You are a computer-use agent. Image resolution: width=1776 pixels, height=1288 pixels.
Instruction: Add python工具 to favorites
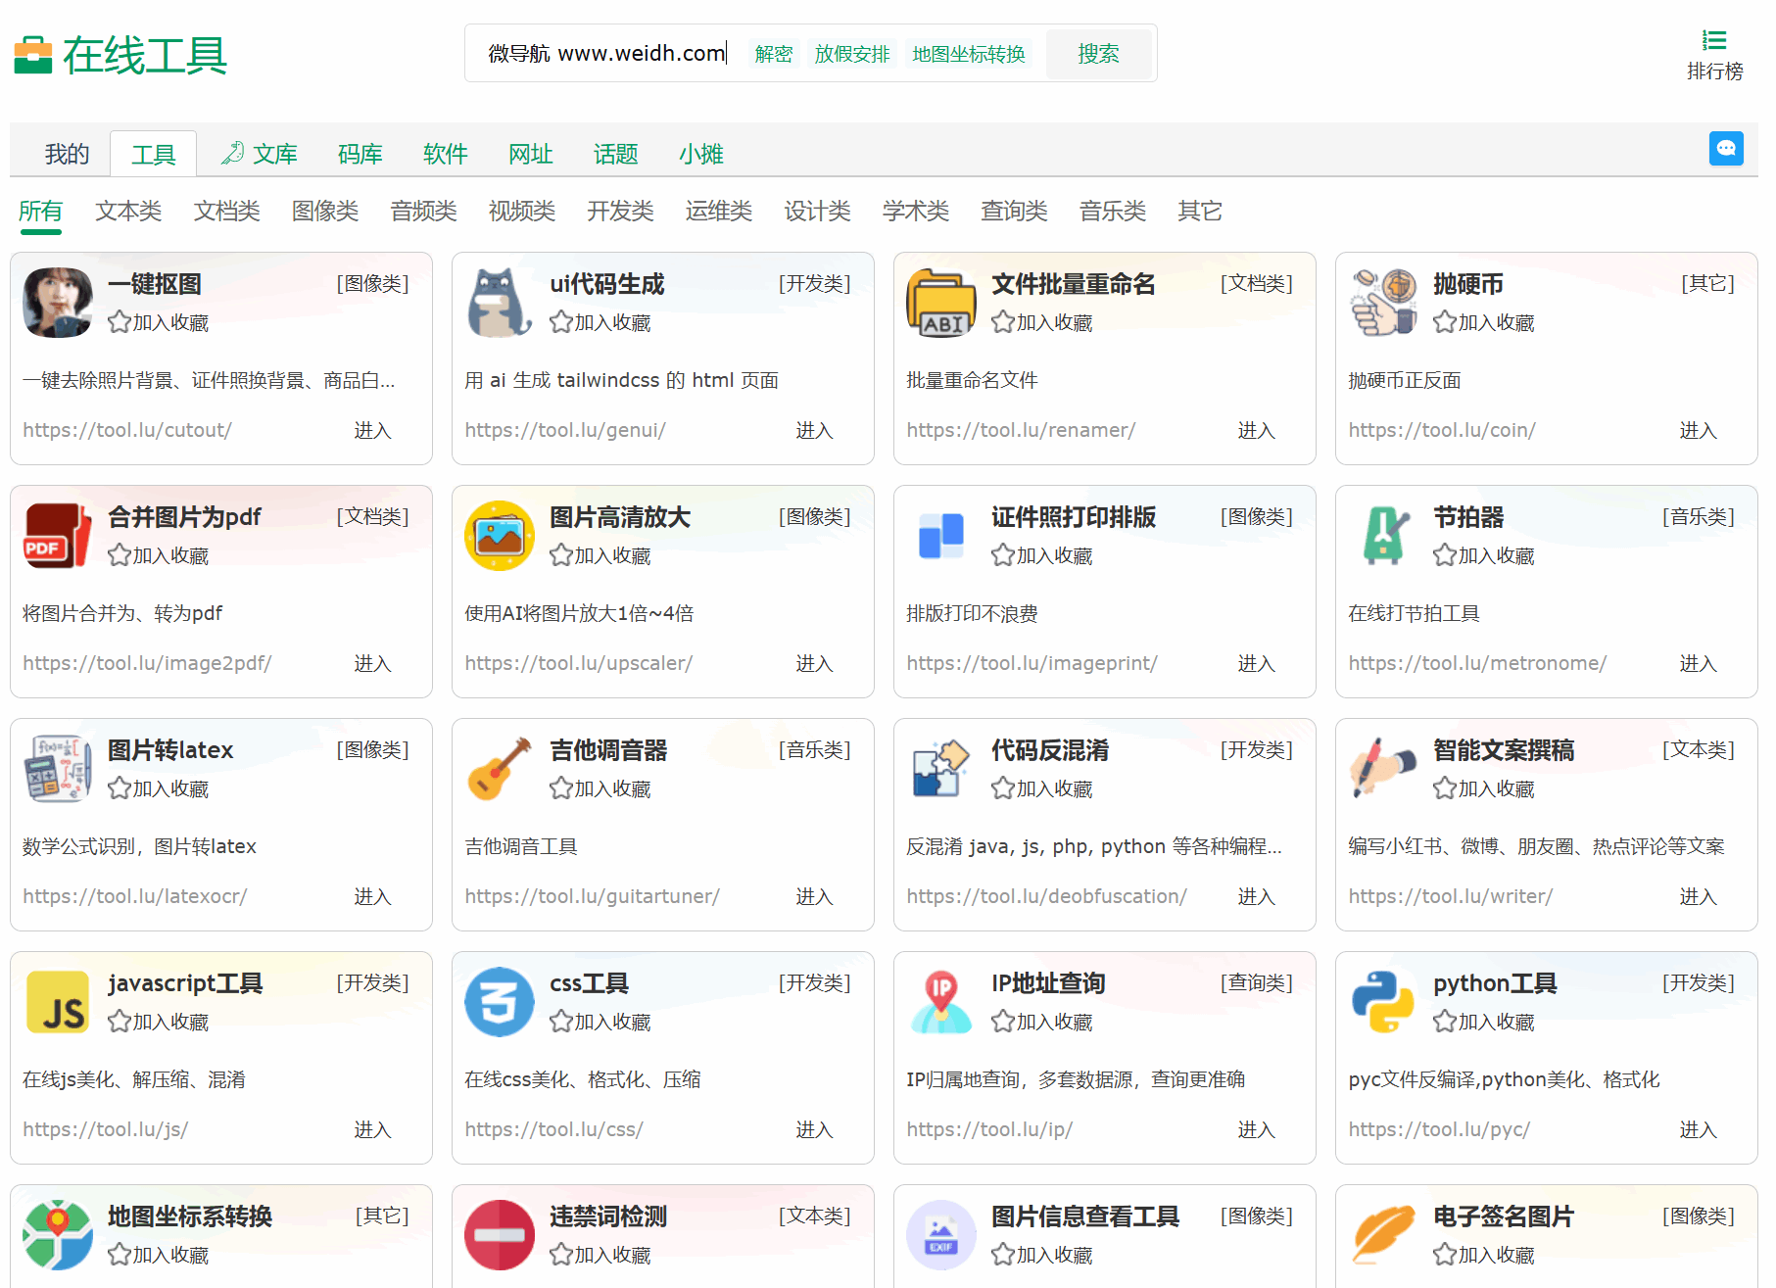tap(1484, 1022)
